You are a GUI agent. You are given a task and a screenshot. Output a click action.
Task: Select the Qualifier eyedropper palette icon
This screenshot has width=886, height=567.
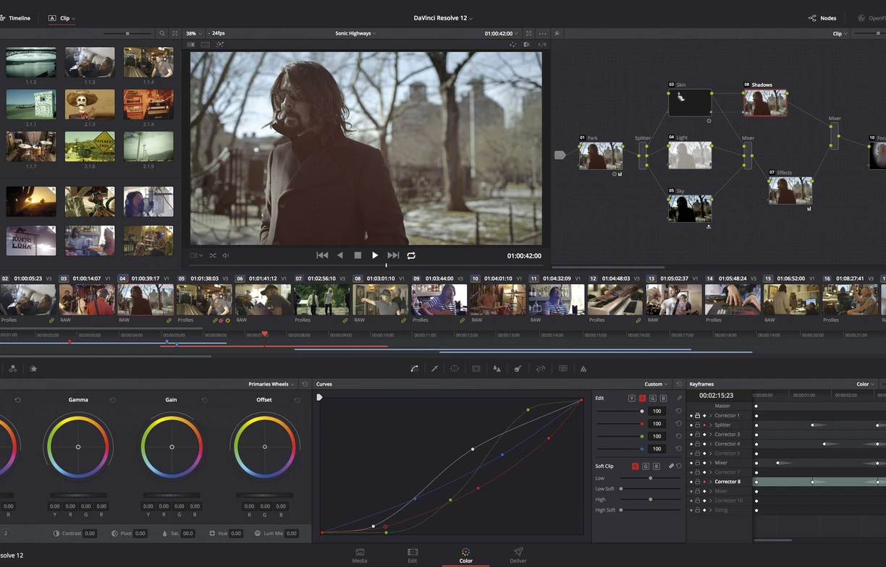[433, 368]
